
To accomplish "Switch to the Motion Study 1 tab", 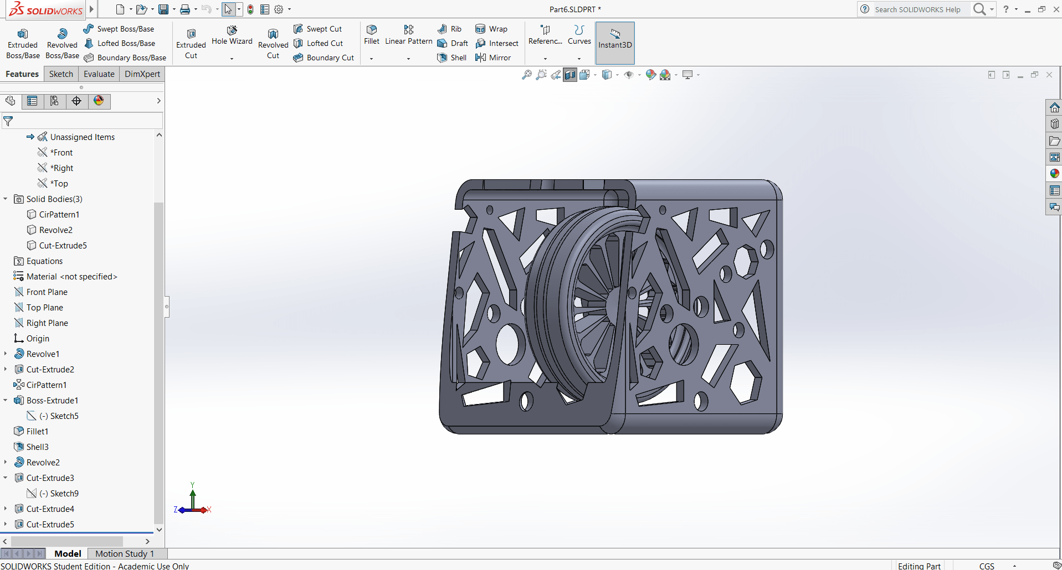I will click(x=125, y=553).
